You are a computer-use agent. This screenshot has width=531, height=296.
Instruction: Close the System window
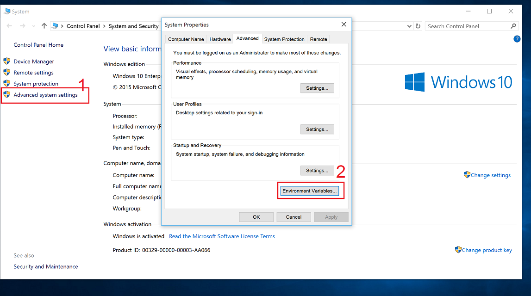point(511,11)
